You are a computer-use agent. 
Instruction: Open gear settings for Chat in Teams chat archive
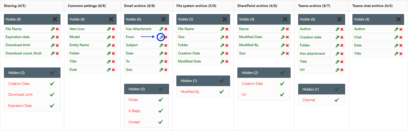click(x=396, y=37)
